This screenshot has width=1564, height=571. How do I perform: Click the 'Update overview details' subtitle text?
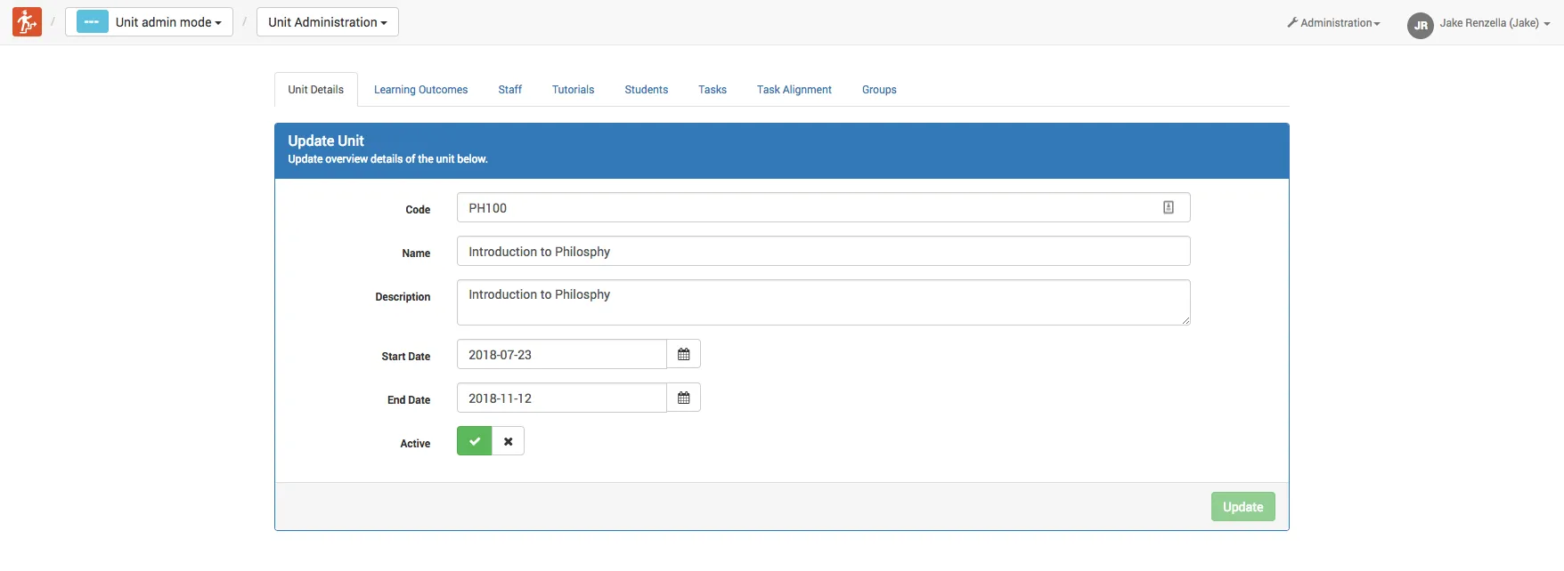[387, 159]
